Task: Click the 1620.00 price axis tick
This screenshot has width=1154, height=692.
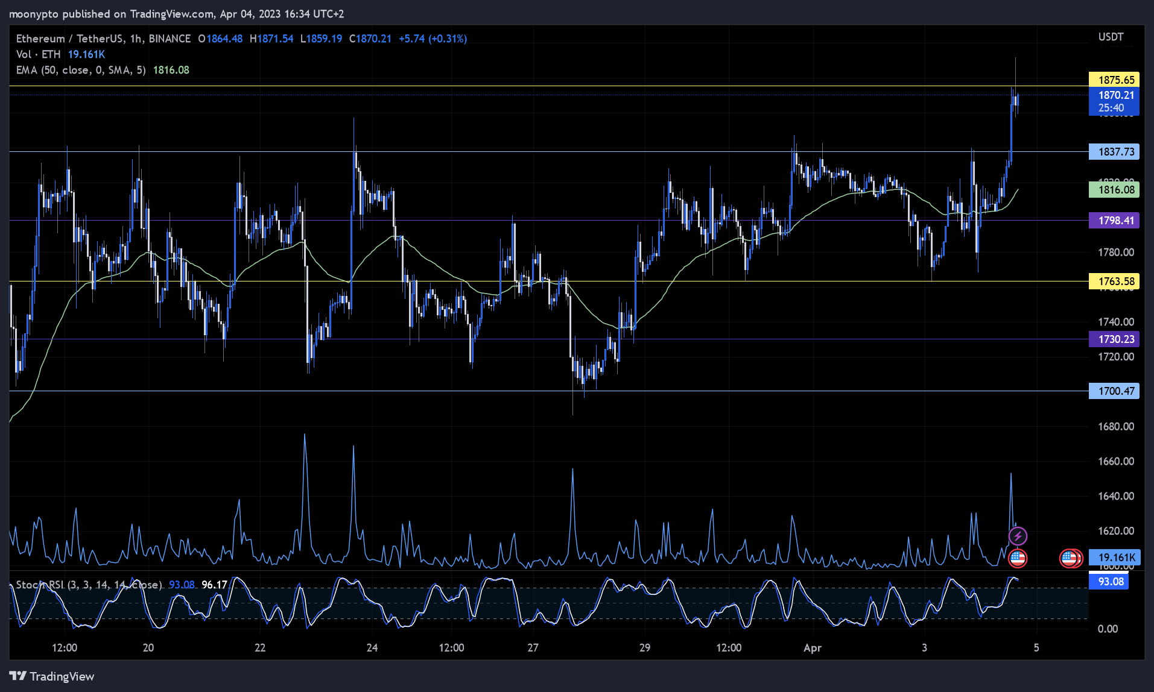Action: pyautogui.click(x=1116, y=531)
